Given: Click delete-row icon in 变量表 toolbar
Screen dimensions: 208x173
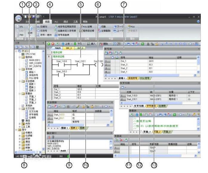Looking at the screenshot, I should (121, 140).
